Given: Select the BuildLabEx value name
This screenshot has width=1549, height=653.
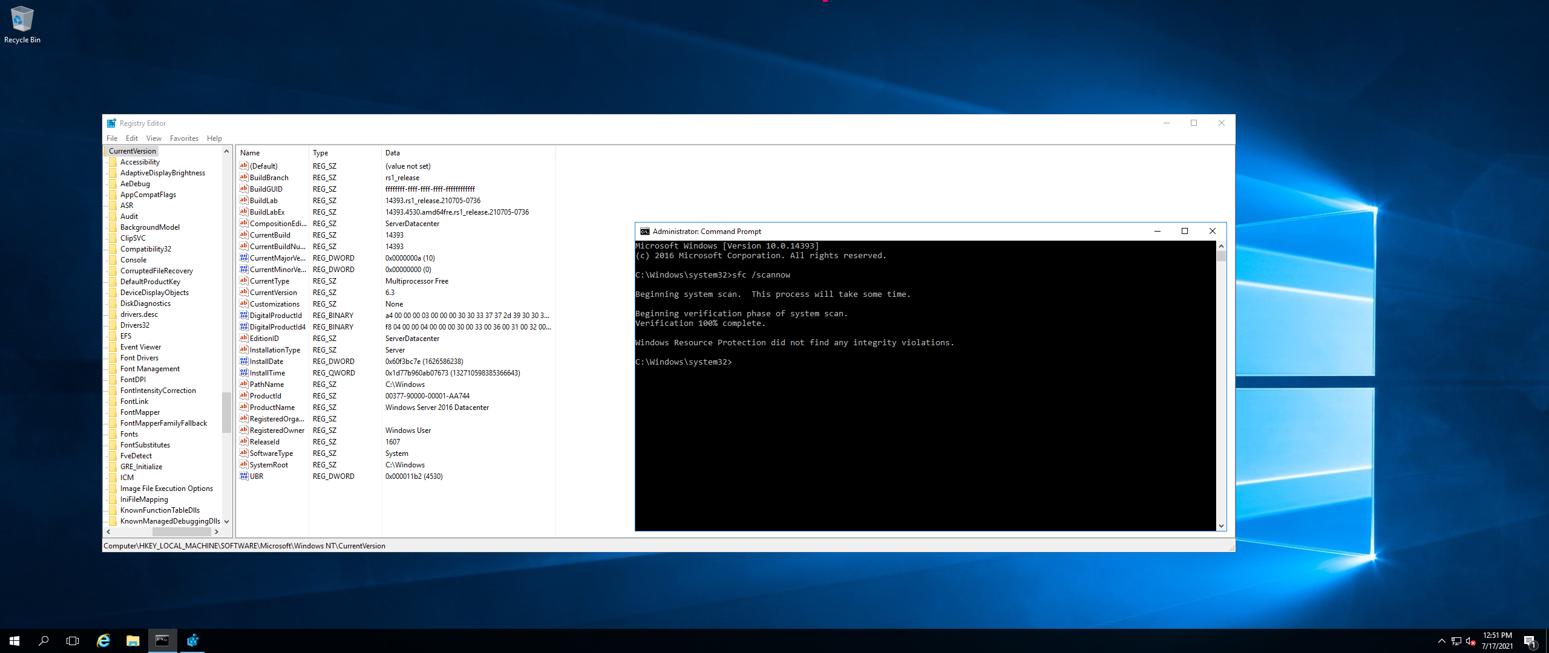Looking at the screenshot, I should click(267, 212).
